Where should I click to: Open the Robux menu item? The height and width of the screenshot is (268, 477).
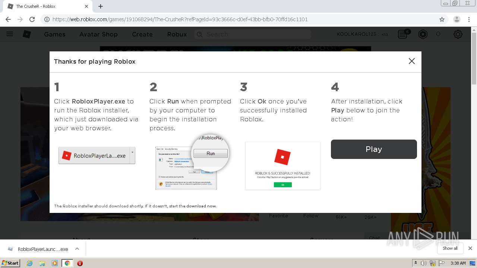click(177, 34)
